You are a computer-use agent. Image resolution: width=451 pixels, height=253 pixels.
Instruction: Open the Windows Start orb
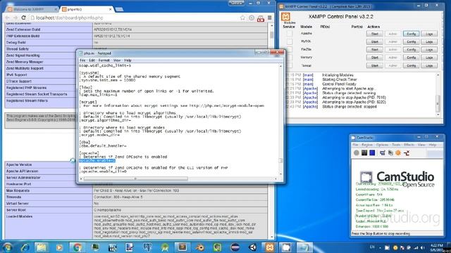8,247
